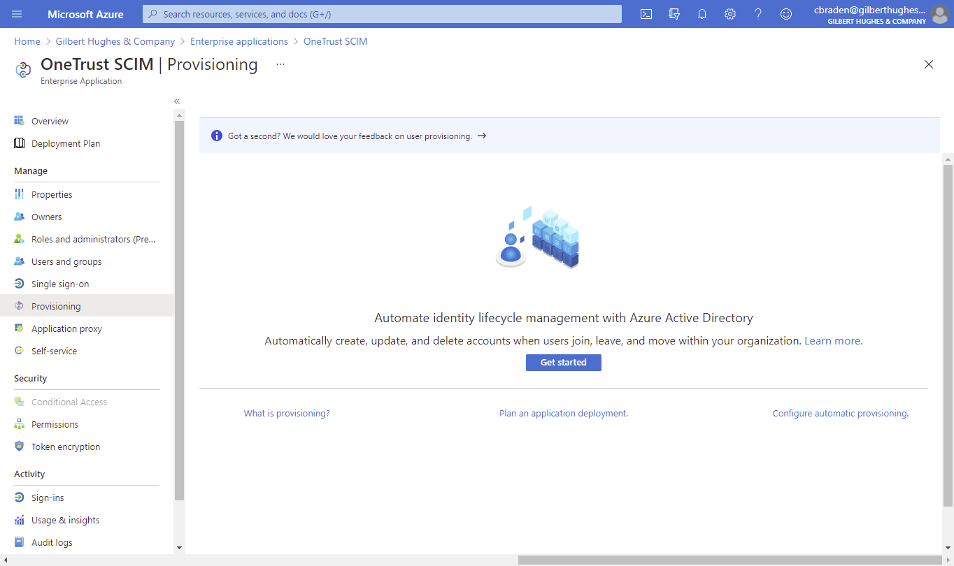Open the help question mark pane
This screenshot has height=566, width=954.
coord(757,14)
